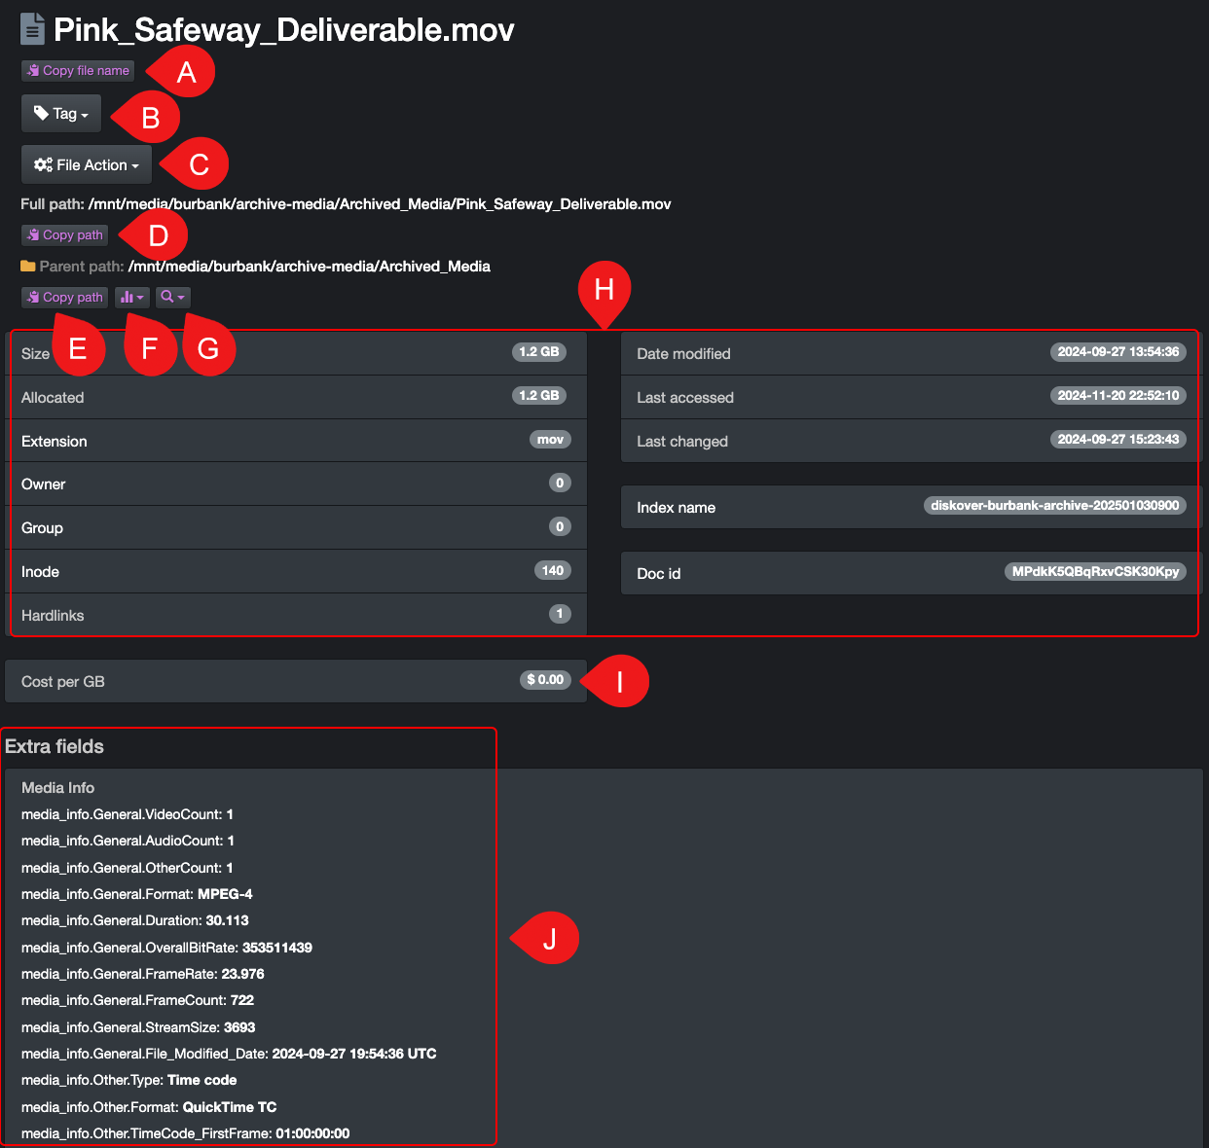
Task: Copy the full path of the file
Action: coord(64,235)
